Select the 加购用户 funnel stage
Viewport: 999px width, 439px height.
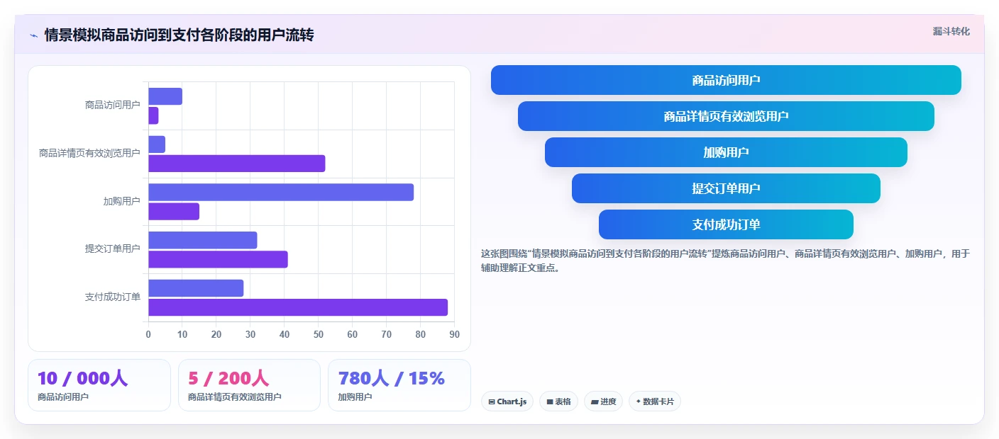click(726, 152)
